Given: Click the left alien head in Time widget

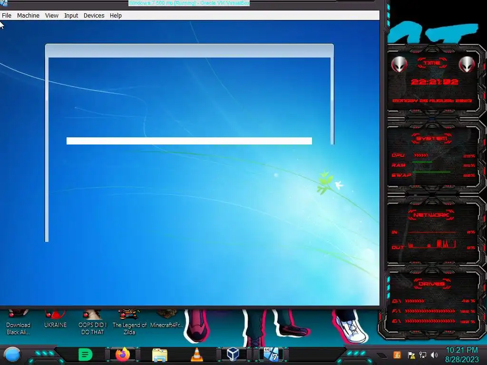Looking at the screenshot, I should tap(399, 64).
